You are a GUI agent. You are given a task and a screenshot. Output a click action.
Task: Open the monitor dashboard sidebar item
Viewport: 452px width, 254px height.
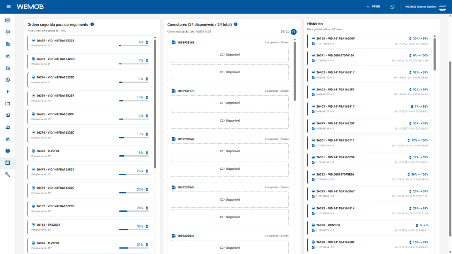point(8,20)
